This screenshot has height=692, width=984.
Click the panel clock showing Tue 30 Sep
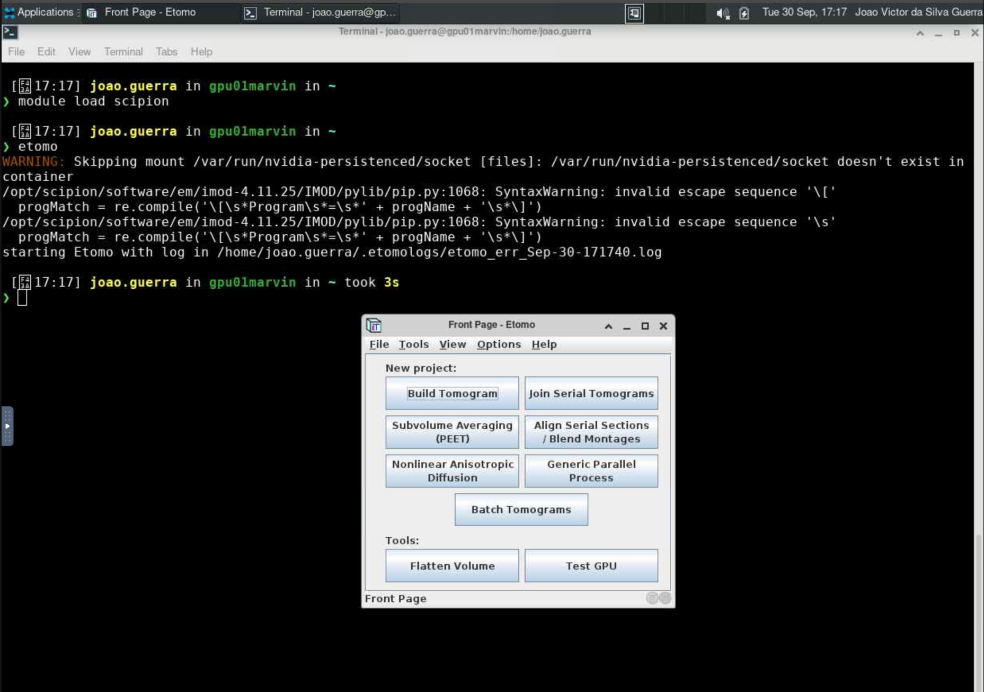coord(804,12)
